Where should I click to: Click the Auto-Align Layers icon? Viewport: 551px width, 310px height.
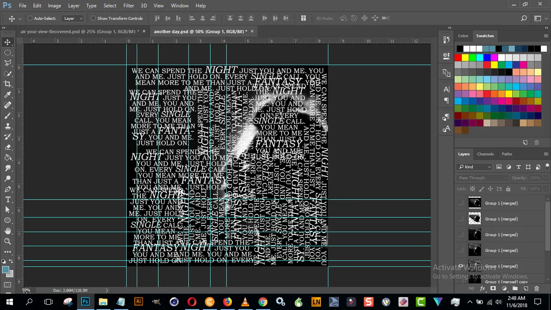(303, 18)
